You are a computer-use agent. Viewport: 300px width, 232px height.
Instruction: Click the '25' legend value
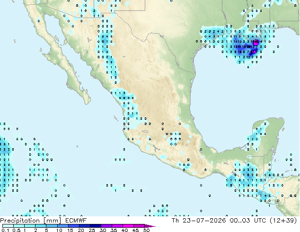(x=92, y=230)
